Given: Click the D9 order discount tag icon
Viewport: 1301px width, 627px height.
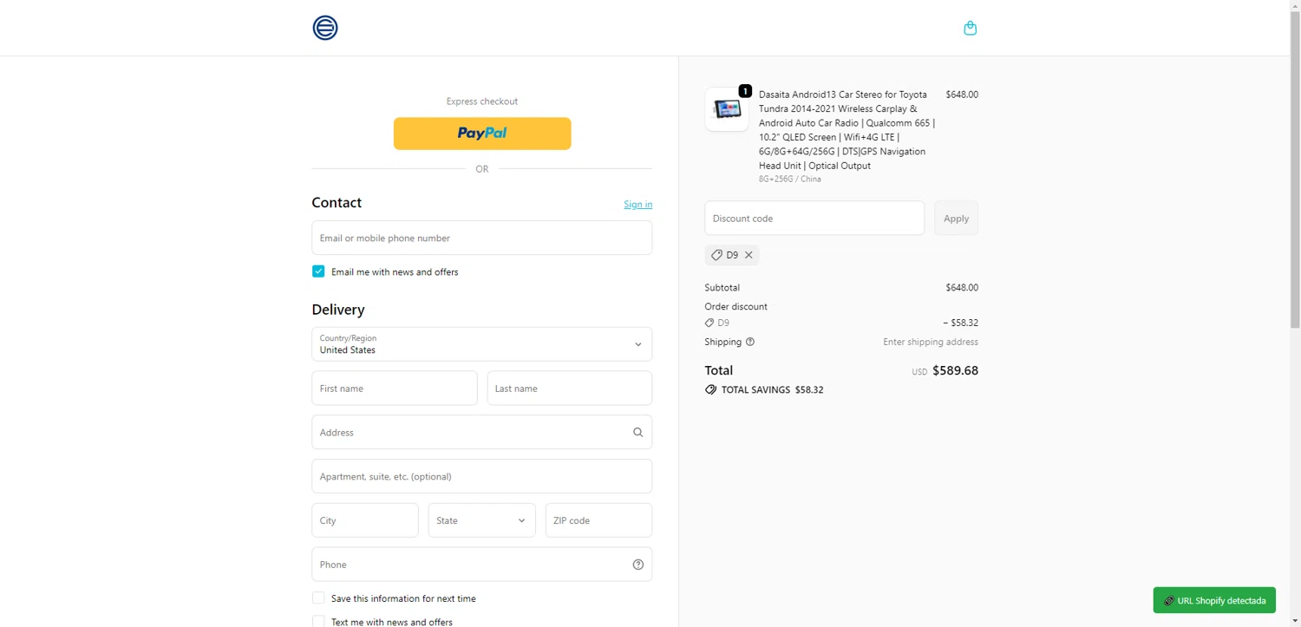Looking at the screenshot, I should [x=710, y=323].
